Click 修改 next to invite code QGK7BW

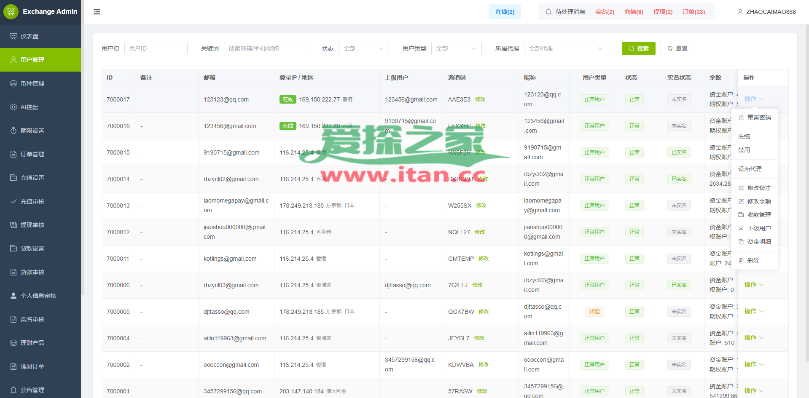(x=484, y=312)
